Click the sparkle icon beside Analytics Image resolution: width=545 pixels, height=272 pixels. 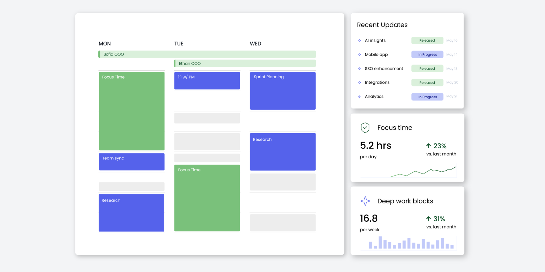359,97
